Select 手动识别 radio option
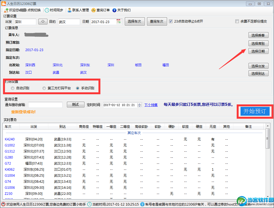274x208 pixels. (x=78, y=88)
